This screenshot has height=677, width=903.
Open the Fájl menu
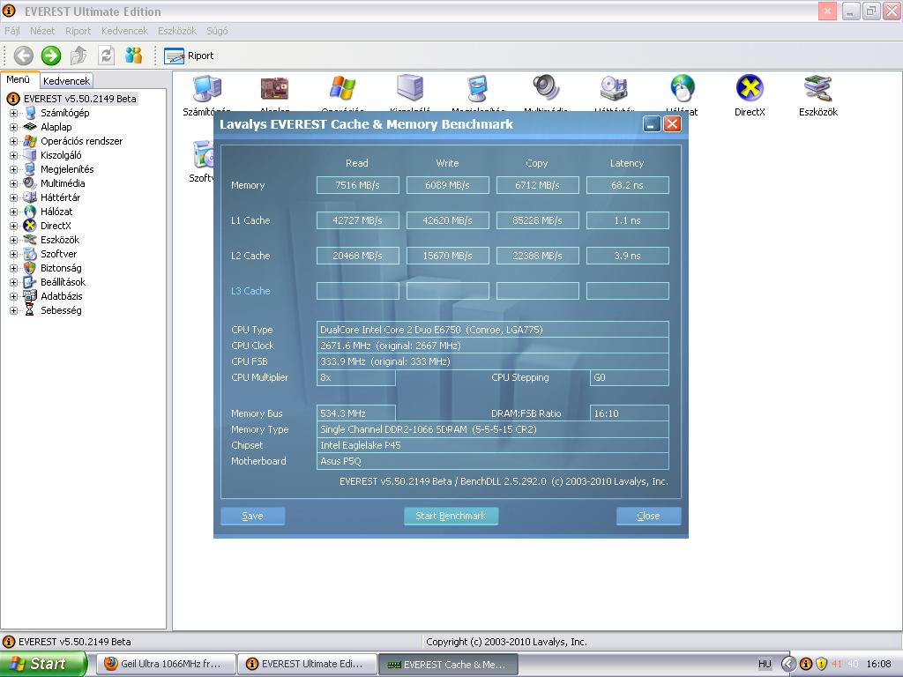[x=12, y=31]
